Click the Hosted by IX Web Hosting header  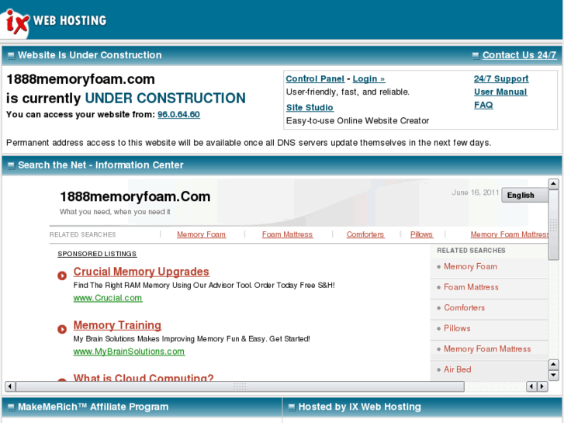click(360, 407)
